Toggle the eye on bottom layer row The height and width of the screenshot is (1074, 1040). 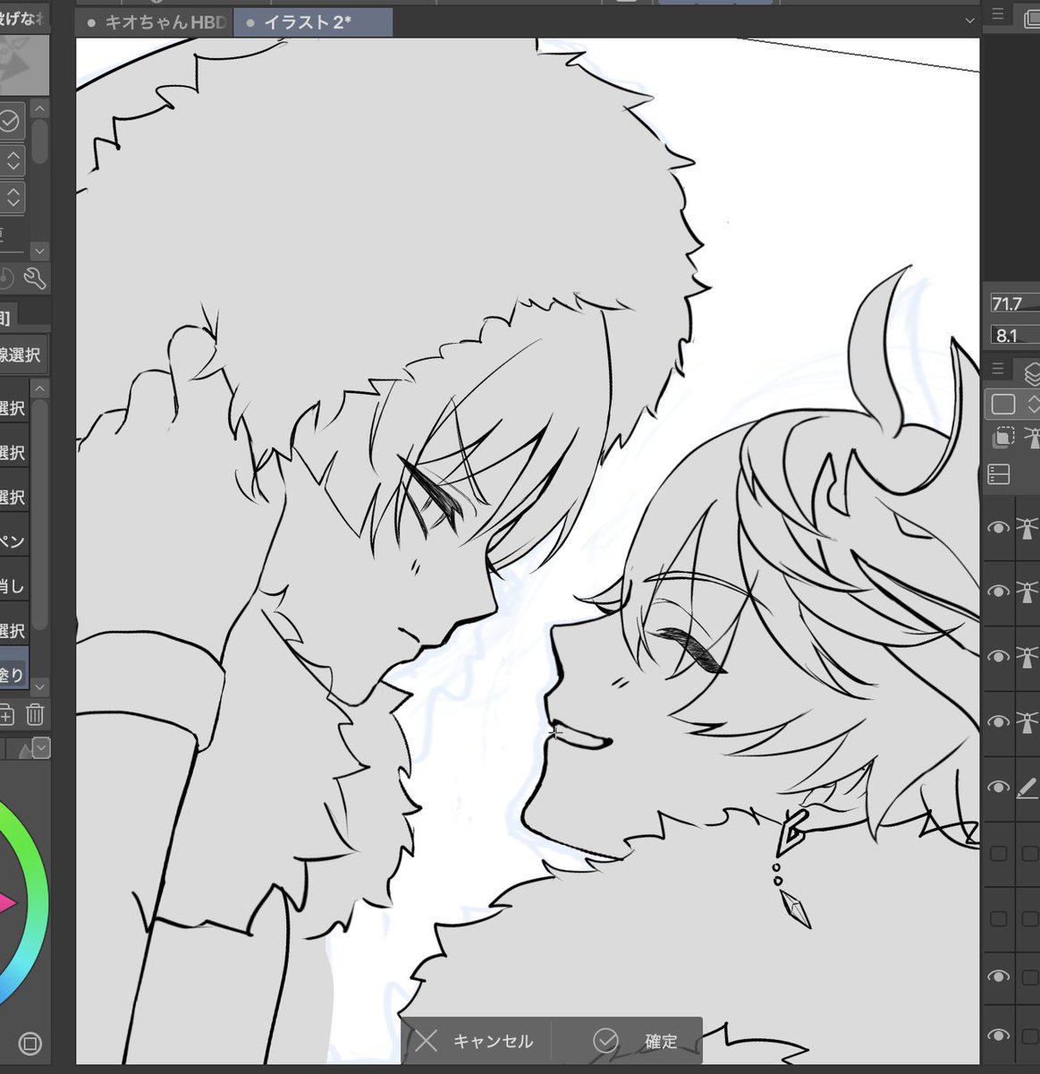click(x=998, y=1035)
